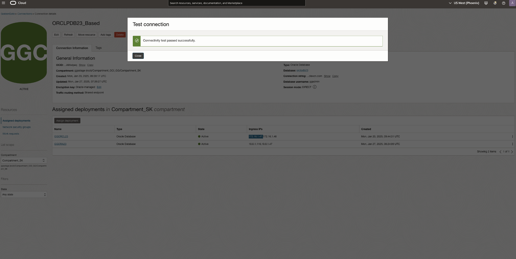
Task: Open the user profile avatar menu
Action: point(512,3)
